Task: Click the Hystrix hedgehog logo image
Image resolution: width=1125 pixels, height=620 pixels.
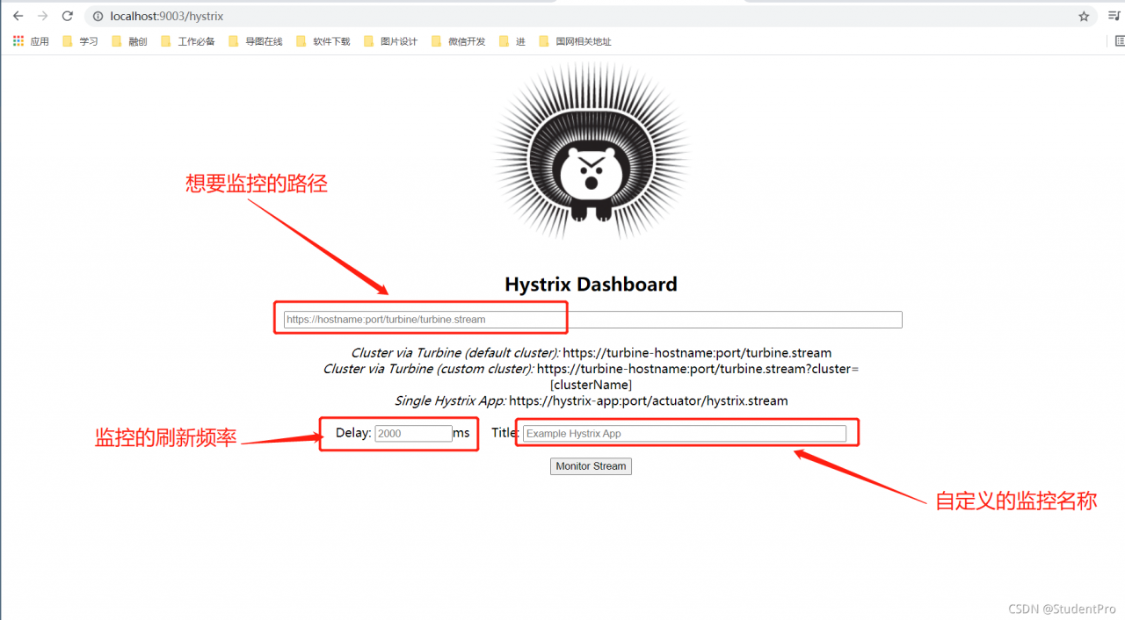Action: pyautogui.click(x=591, y=151)
